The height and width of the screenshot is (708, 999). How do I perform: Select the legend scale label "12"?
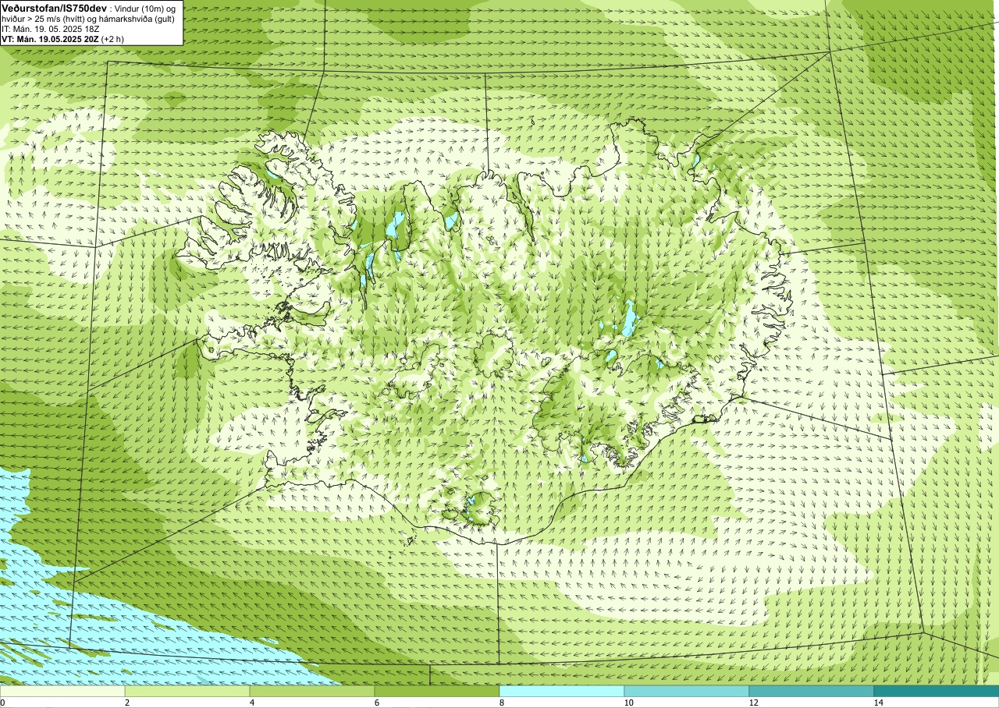tap(753, 703)
